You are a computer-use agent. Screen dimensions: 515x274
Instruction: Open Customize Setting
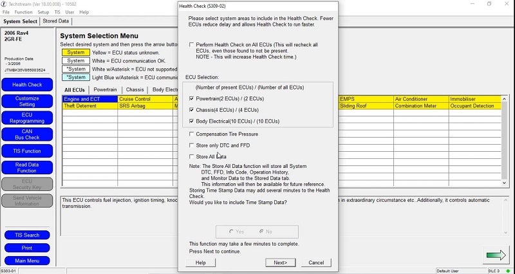coord(27,101)
